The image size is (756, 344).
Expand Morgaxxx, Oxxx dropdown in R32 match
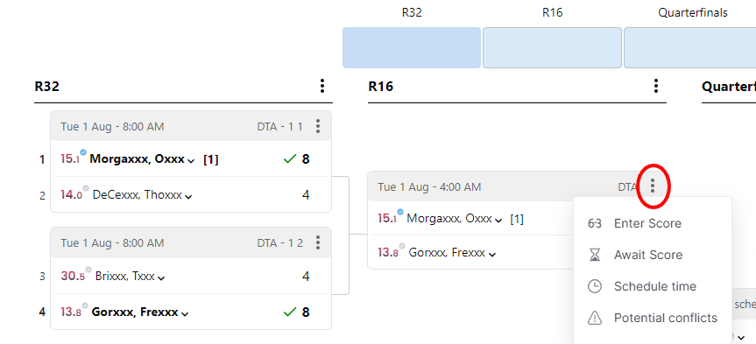(x=191, y=160)
